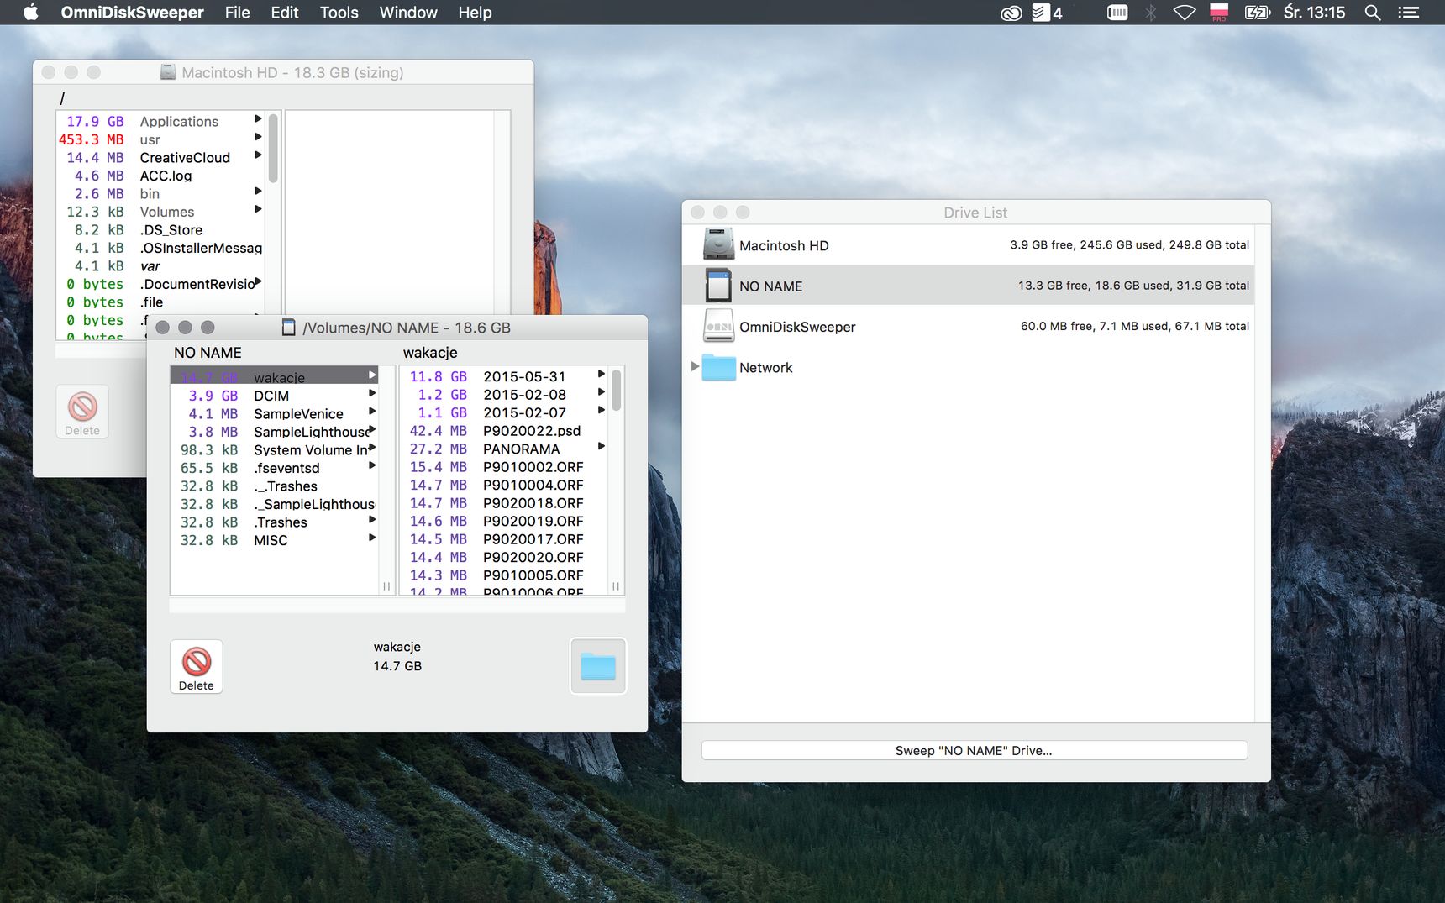The image size is (1445, 903).
Task: Click the Macintosh HD column scrollbar
Action: (273, 149)
